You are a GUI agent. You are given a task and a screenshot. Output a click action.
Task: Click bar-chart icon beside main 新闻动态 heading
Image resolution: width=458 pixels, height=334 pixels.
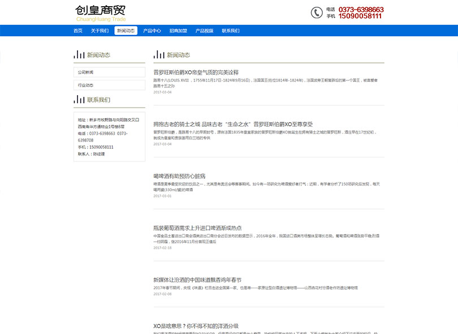159,55
